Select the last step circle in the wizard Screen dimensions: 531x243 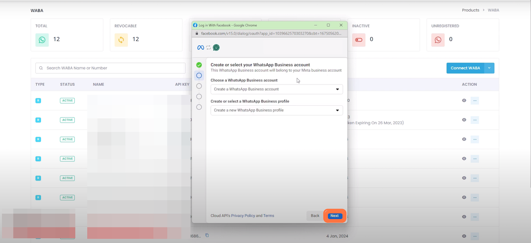point(199,107)
